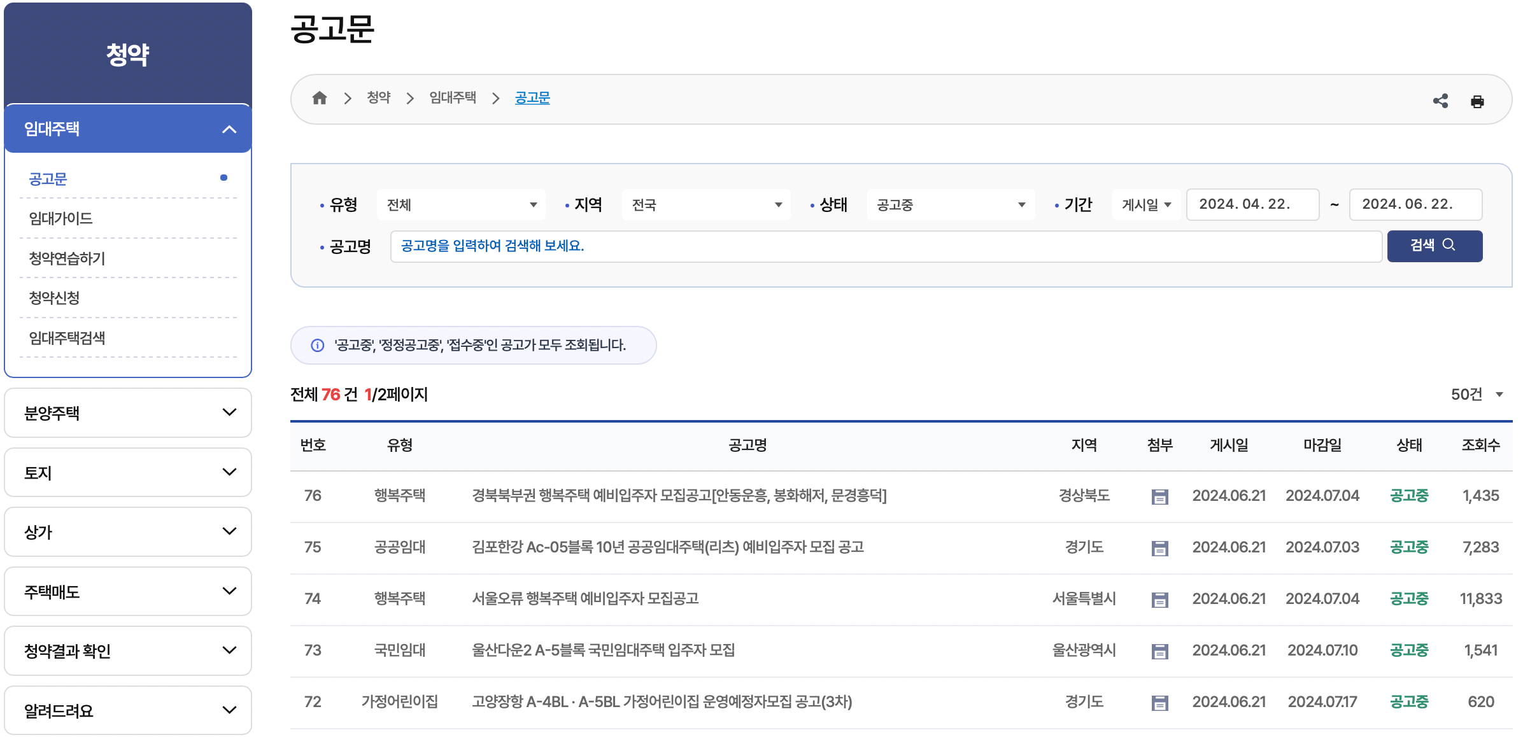Open 서울오류 행복주택 예비입주자 모집공고 link
This screenshot has width=1523, height=737.
[x=584, y=599]
